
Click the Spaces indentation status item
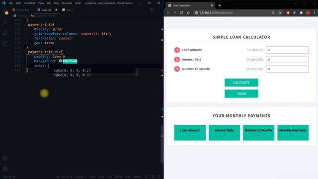80,177
